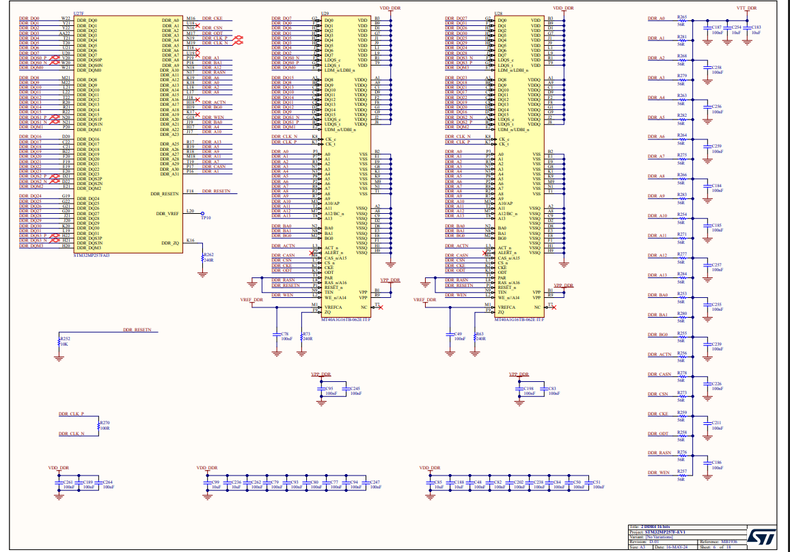Click test point label 'TP10'
This screenshot has width=790, height=552.
(206, 218)
